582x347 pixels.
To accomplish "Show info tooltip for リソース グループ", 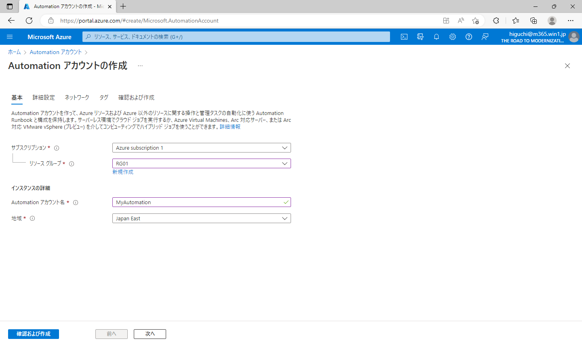I will (x=72, y=164).
